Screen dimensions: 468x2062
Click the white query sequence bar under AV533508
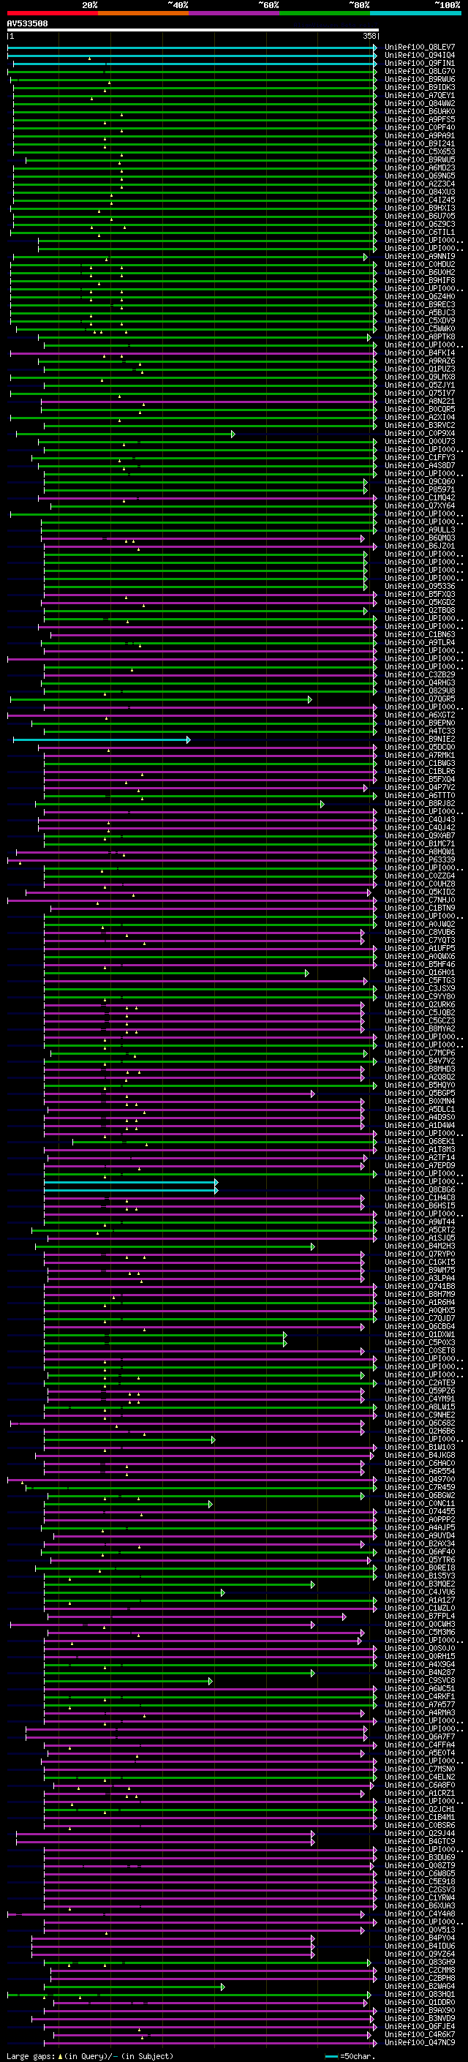(x=193, y=31)
